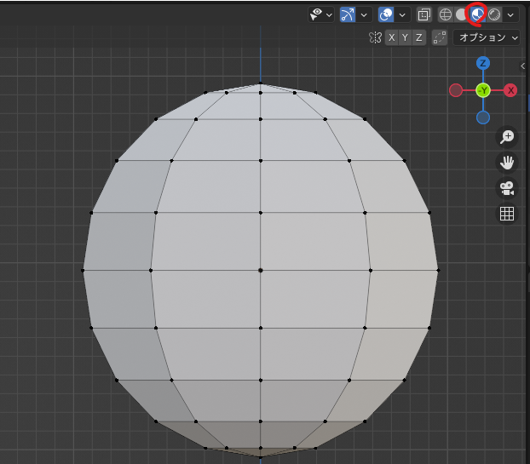Switch perspective/orthographic projection grid icon
The width and height of the screenshot is (530, 464).
[507, 214]
